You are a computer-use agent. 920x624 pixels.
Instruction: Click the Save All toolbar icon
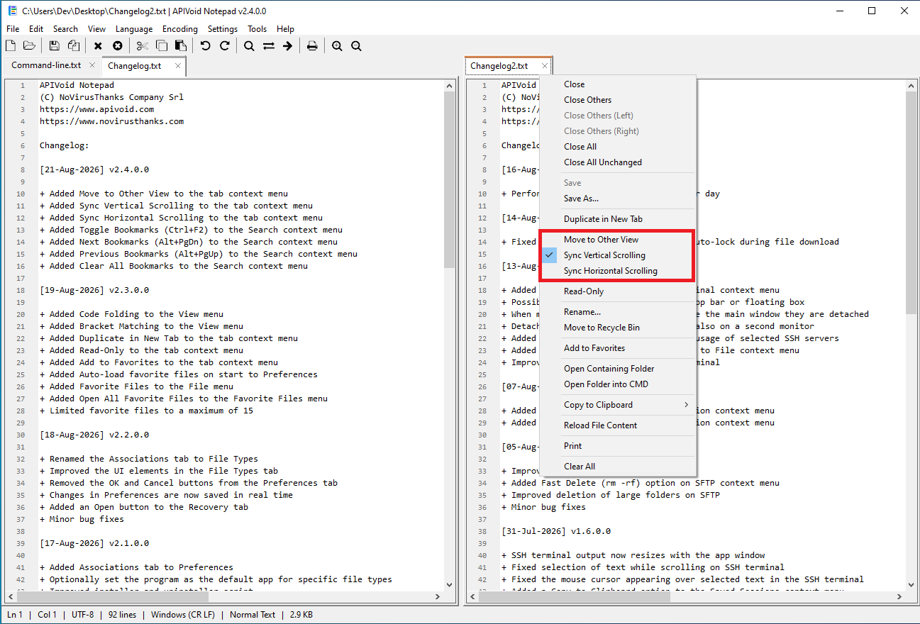coord(74,46)
